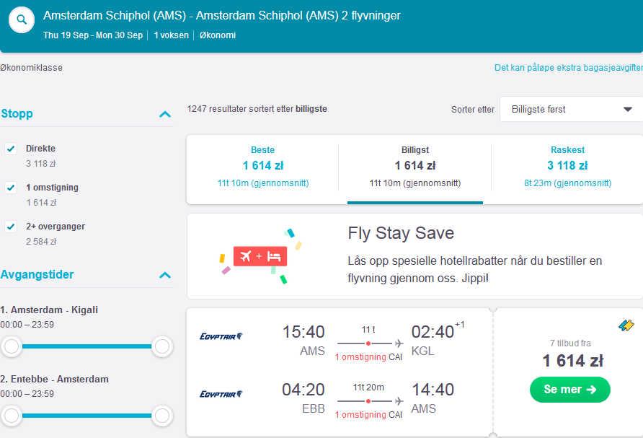Click the return flight airplane arrow icon
This screenshot has height=438, width=643.
(x=399, y=401)
